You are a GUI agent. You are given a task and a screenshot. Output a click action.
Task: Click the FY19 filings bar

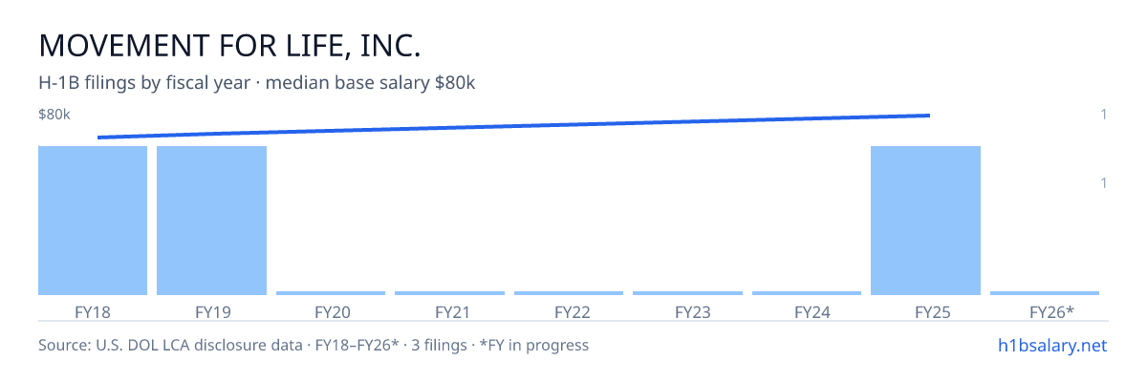click(211, 221)
